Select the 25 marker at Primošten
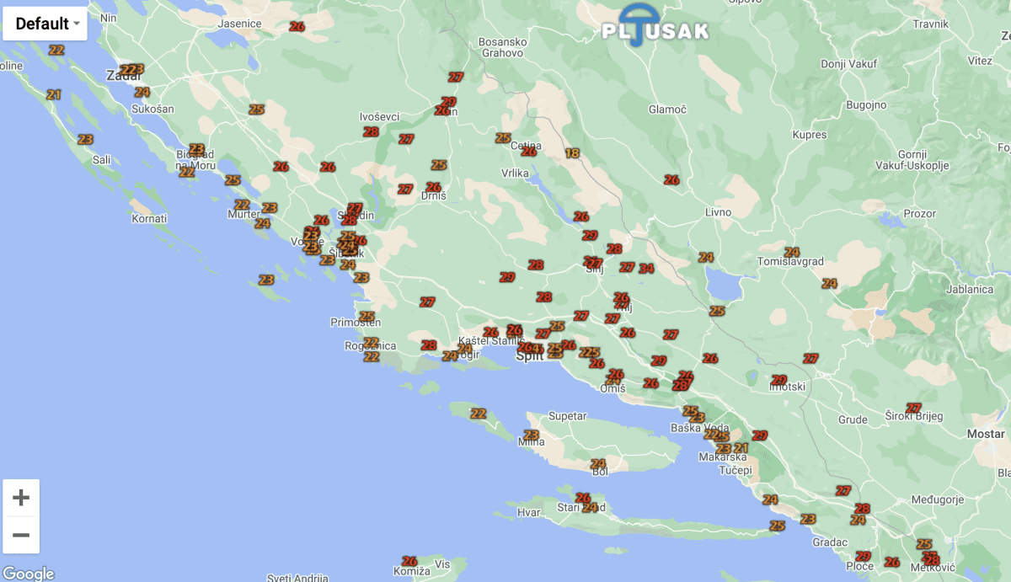This screenshot has height=582, width=1011. 366,317
